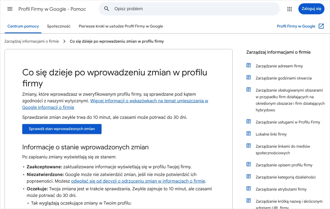This screenshot has height=209, width=330.
Task: Click article icon beside Zarządzanie godzinami otwarcia
Action: pos(249,78)
